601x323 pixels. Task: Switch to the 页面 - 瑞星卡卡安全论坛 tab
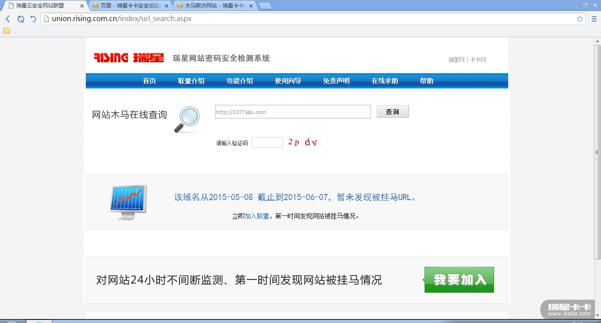click(x=130, y=6)
